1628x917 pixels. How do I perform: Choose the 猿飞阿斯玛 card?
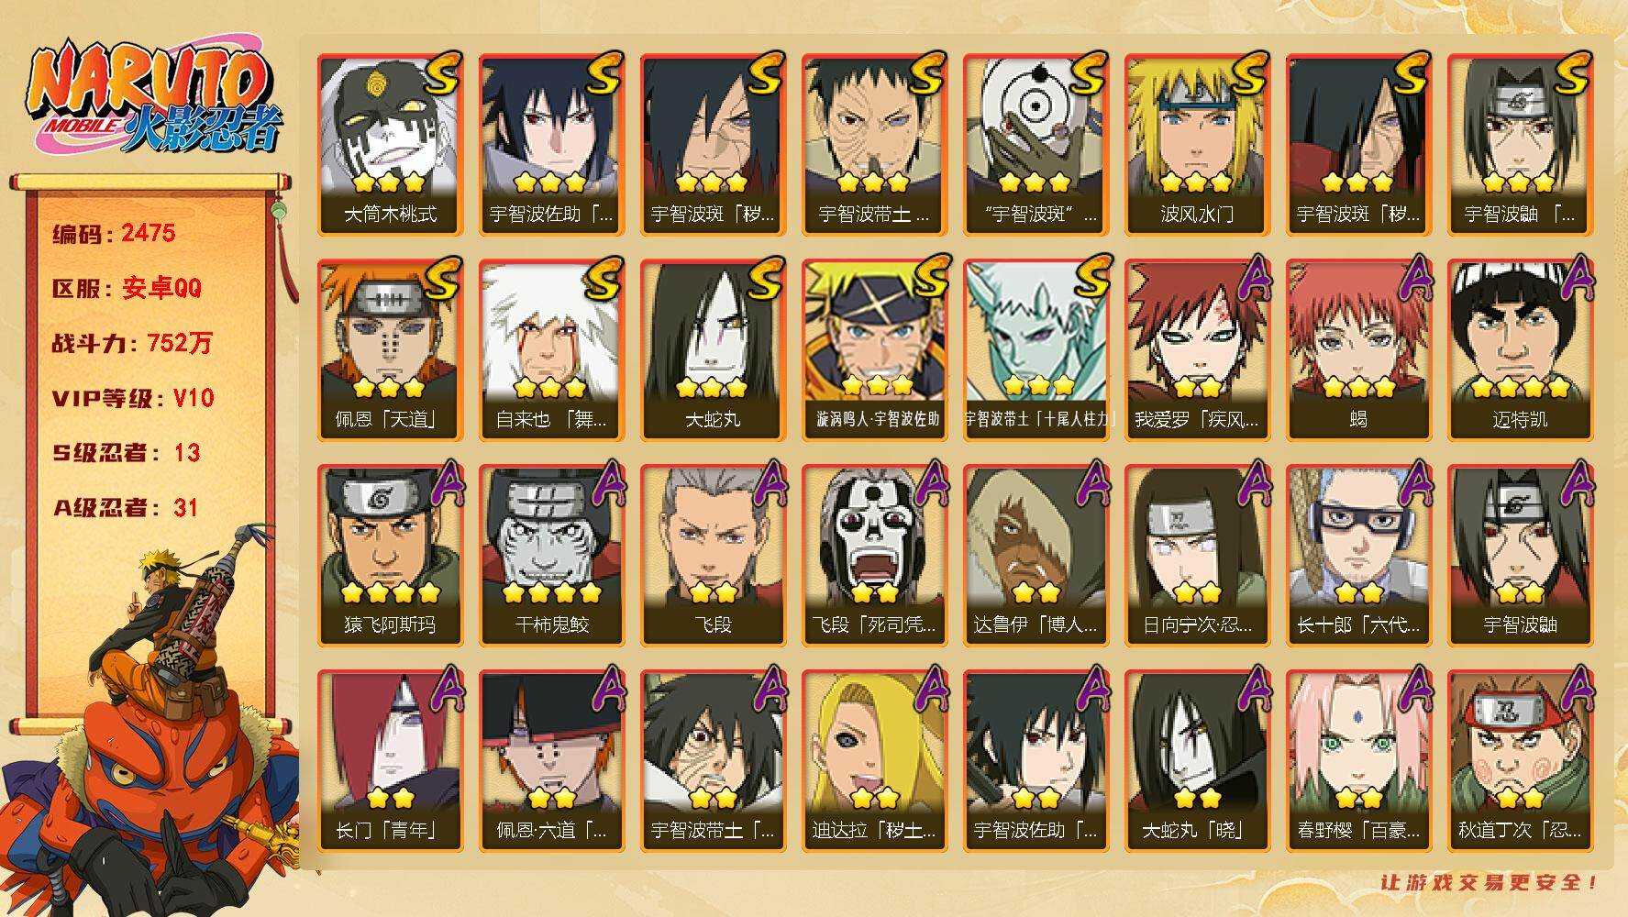click(391, 556)
